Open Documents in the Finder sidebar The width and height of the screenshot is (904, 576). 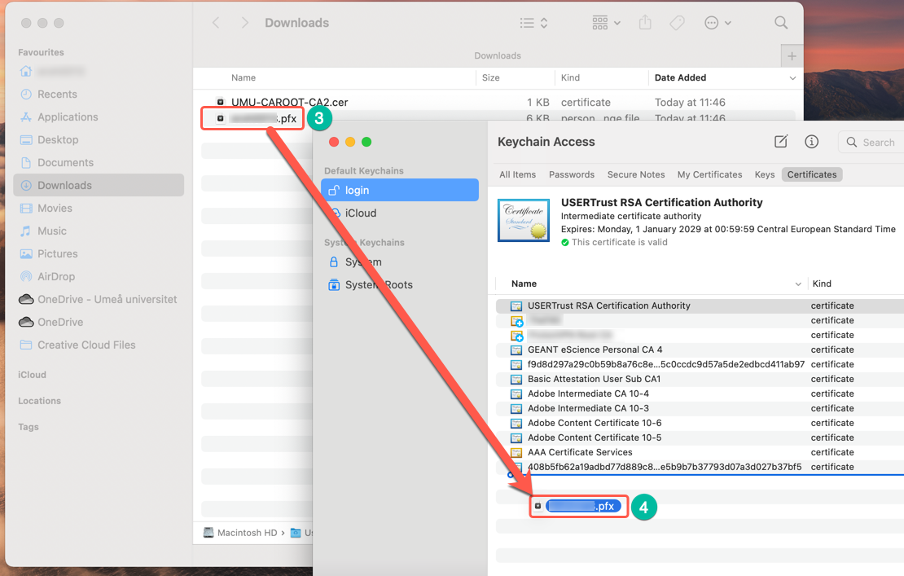(65, 163)
